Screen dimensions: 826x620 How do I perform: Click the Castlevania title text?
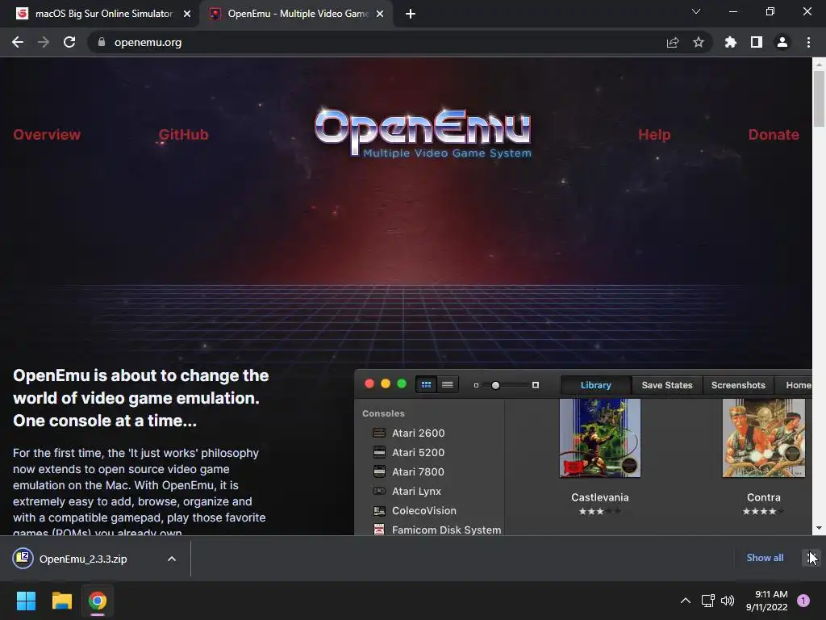click(x=600, y=497)
